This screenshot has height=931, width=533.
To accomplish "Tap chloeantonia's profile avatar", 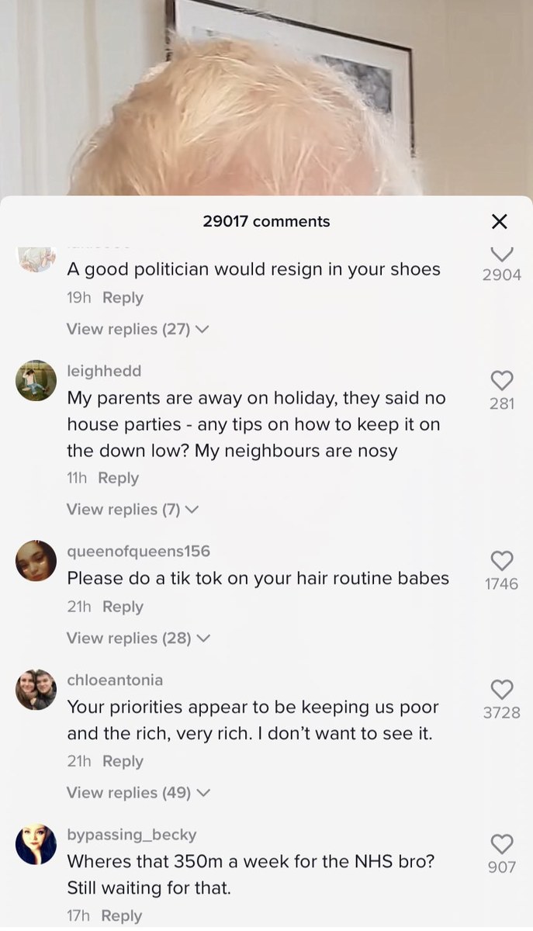I will 36,690.
